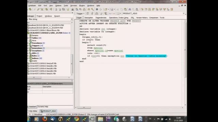Switch to the DDL tab
This screenshot has height=122, width=218.
pos(132,18)
